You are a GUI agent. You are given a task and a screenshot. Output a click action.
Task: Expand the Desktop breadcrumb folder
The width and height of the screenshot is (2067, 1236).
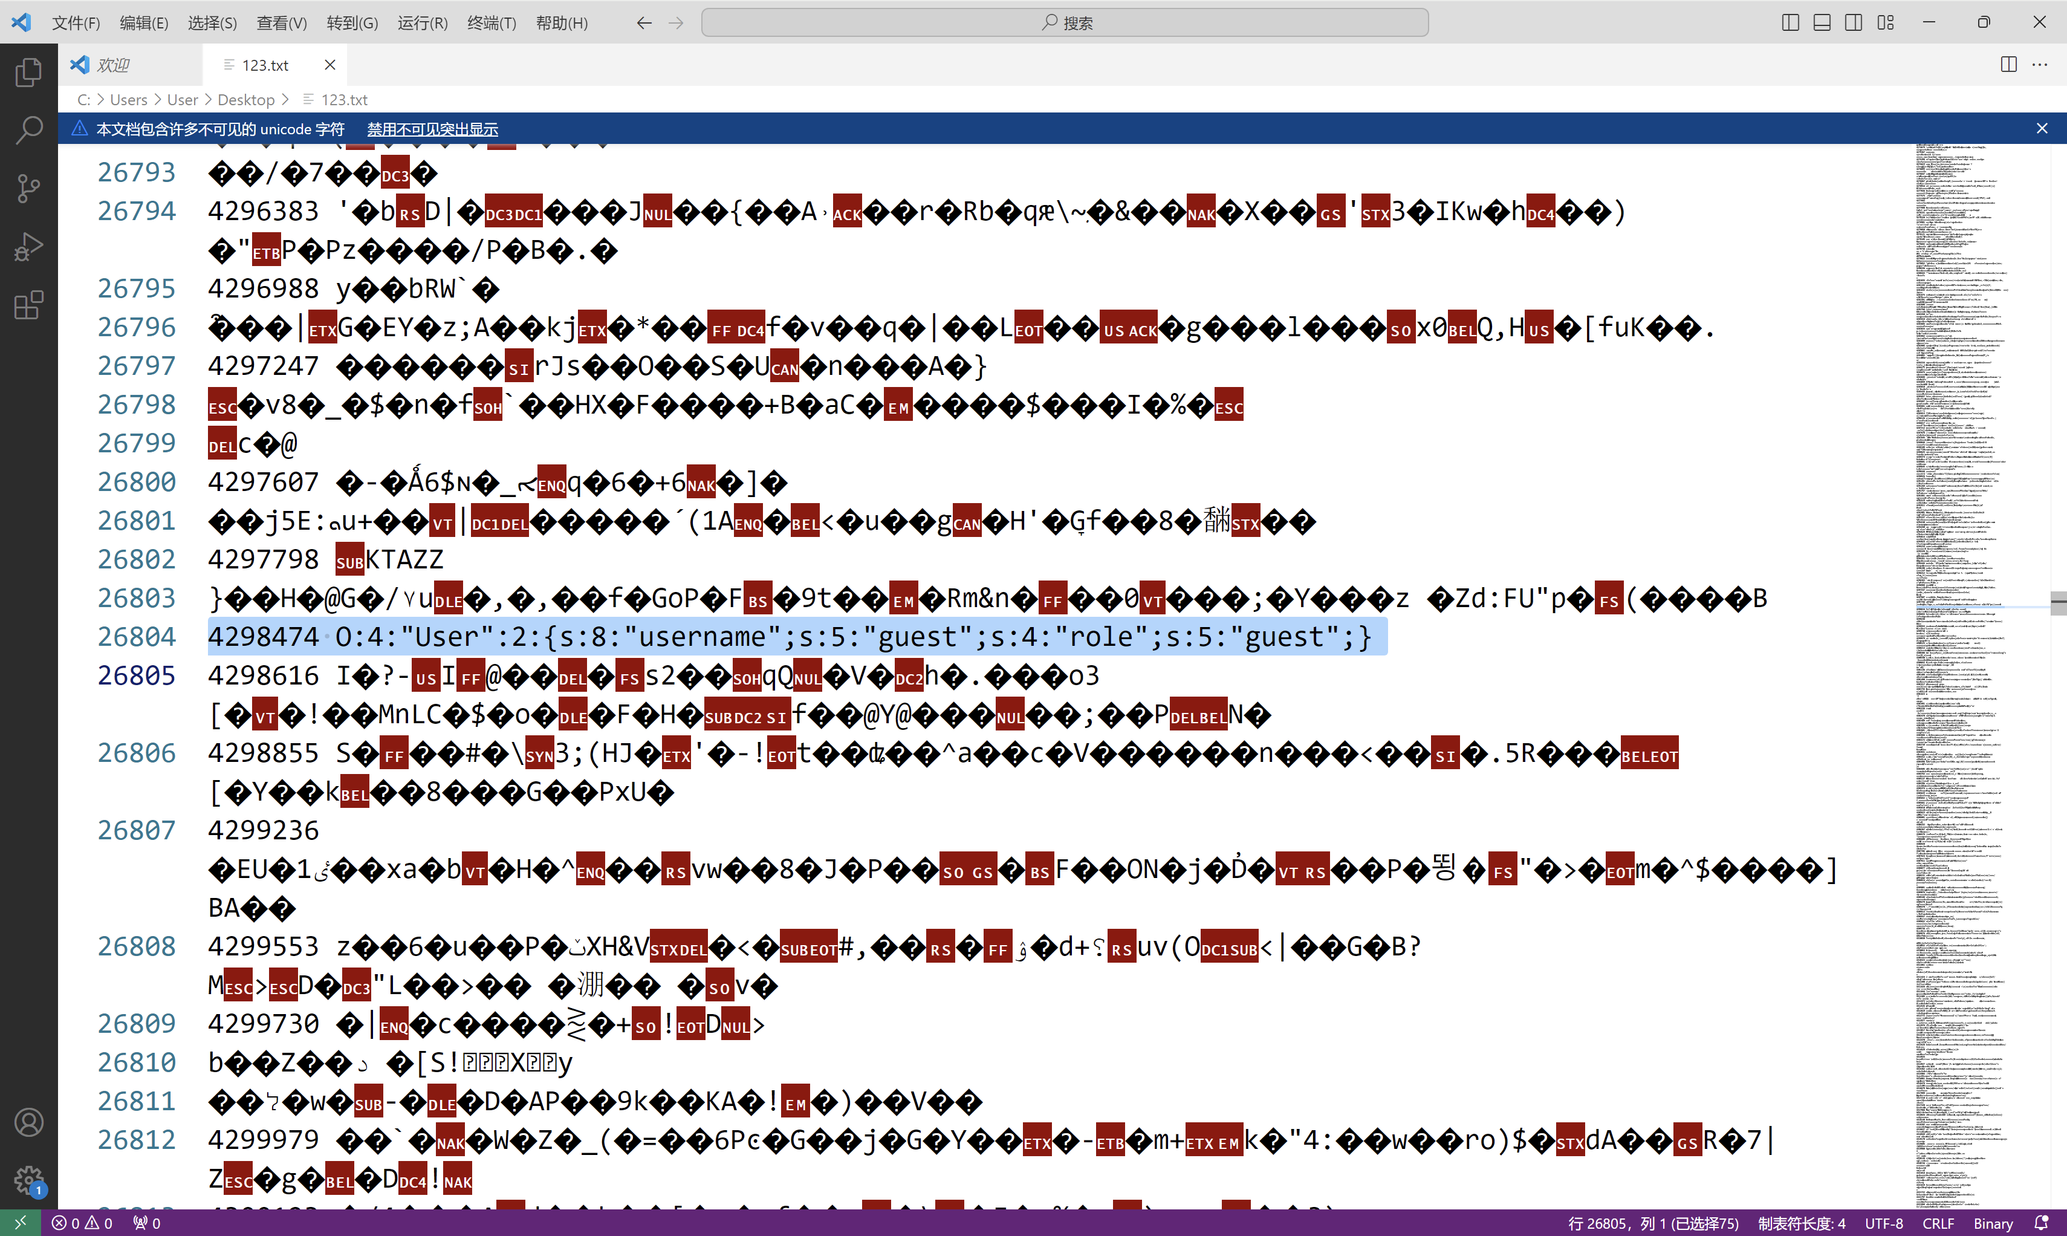pyautogui.click(x=245, y=100)
